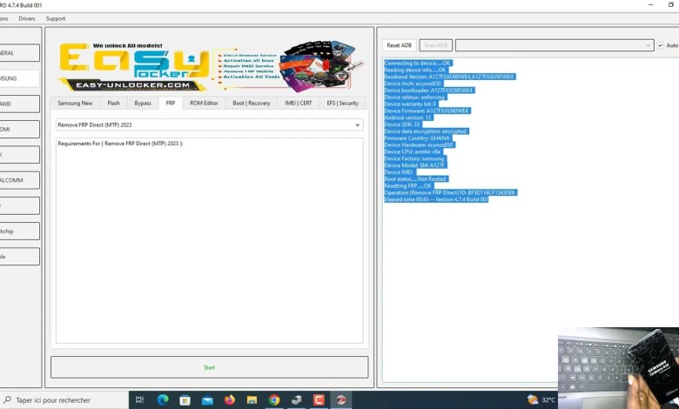Switch to the EFS | Security tab
This screenshot has height=409, width=679.
point(342,103)
